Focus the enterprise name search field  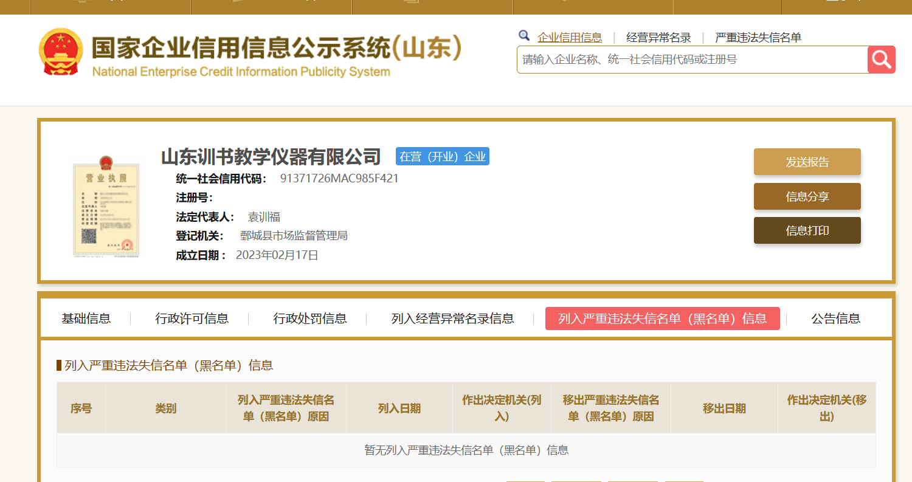pos(692,60)
